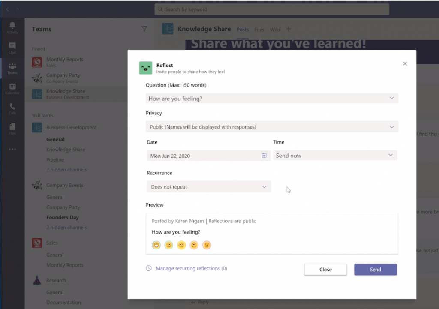Select the angry red emoji in preview
Screen dimensions: 439x309
(x=207, y=245)
